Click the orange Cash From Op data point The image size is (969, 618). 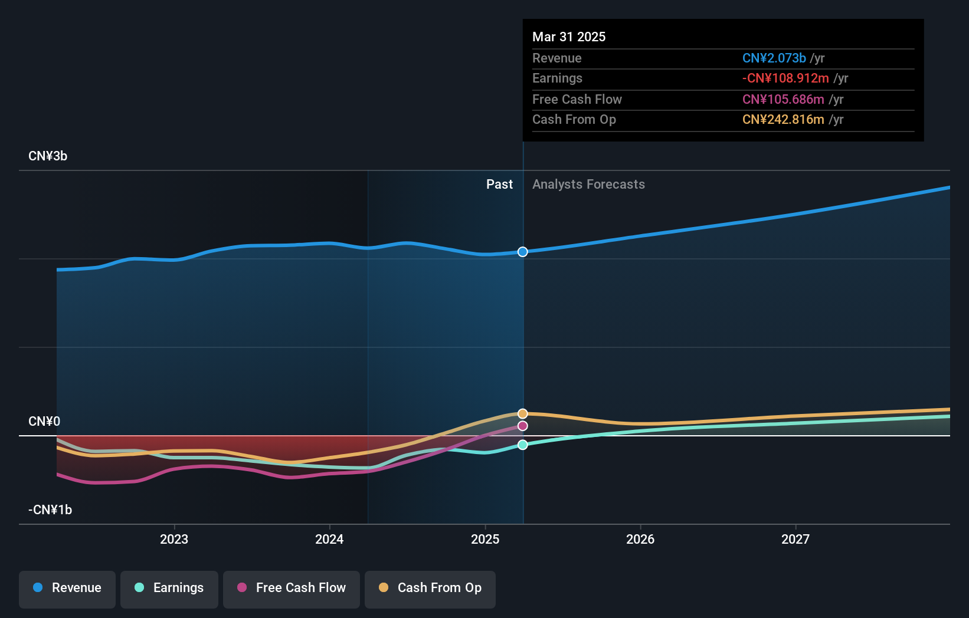(x=523, y=413)
